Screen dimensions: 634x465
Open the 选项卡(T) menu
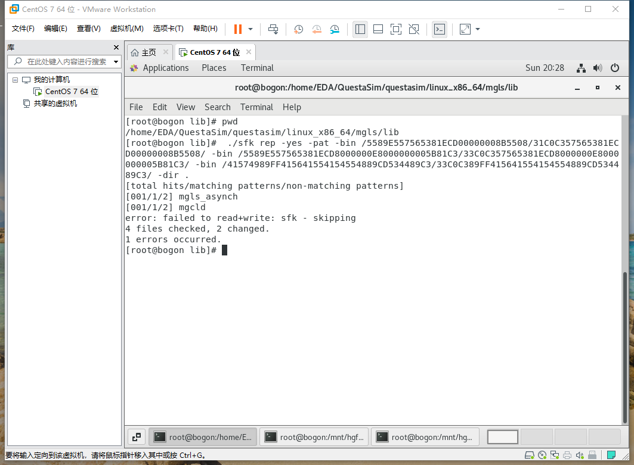pos(168,29)
